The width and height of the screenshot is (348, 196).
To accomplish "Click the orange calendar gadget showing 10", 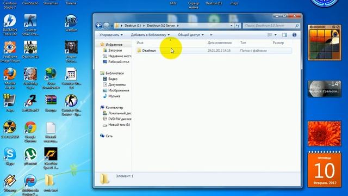I will pyautogui.click(x=324, y=169).
